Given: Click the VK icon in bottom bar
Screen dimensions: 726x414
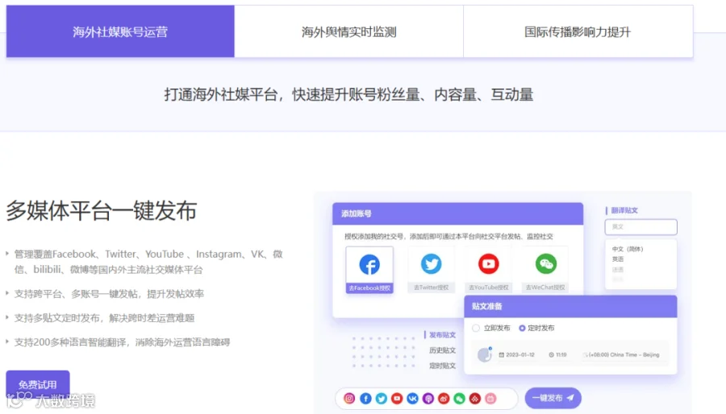Looking at the screenshot, I should point(412,398).
